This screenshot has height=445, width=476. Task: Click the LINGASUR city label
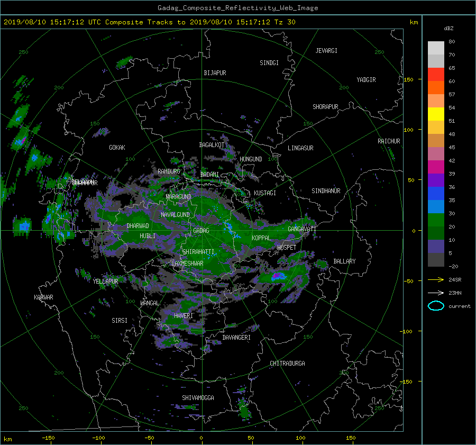(300, 148)
